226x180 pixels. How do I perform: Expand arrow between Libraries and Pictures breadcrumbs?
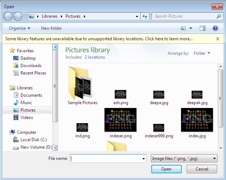point(62,16)
